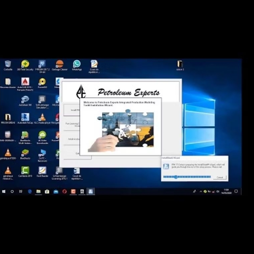Click the Petroleum Experts logo emblem
Viewport: 254px width, 254px height.
[x=81, y=92]
